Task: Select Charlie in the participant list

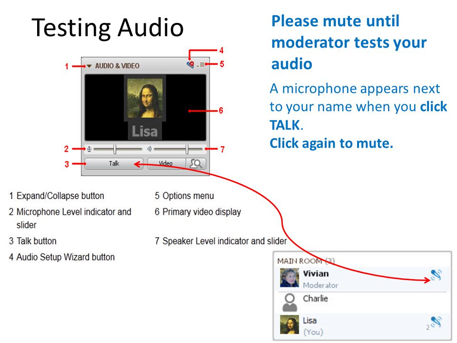Action: (363, 303)
